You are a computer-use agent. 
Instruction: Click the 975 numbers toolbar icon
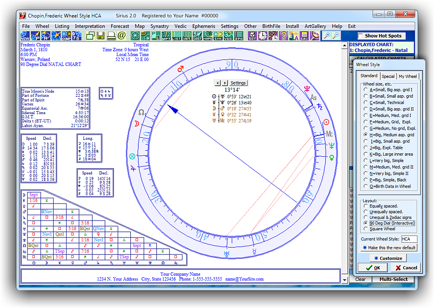[x=76, y=36]
